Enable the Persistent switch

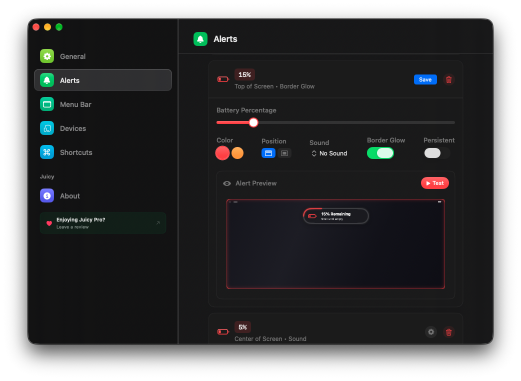click(x=437, y=153)
